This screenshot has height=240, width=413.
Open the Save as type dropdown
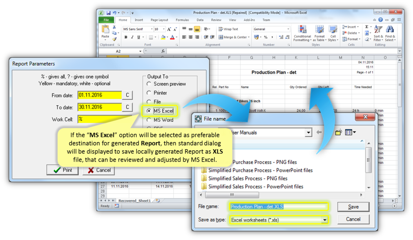[325, 220]
